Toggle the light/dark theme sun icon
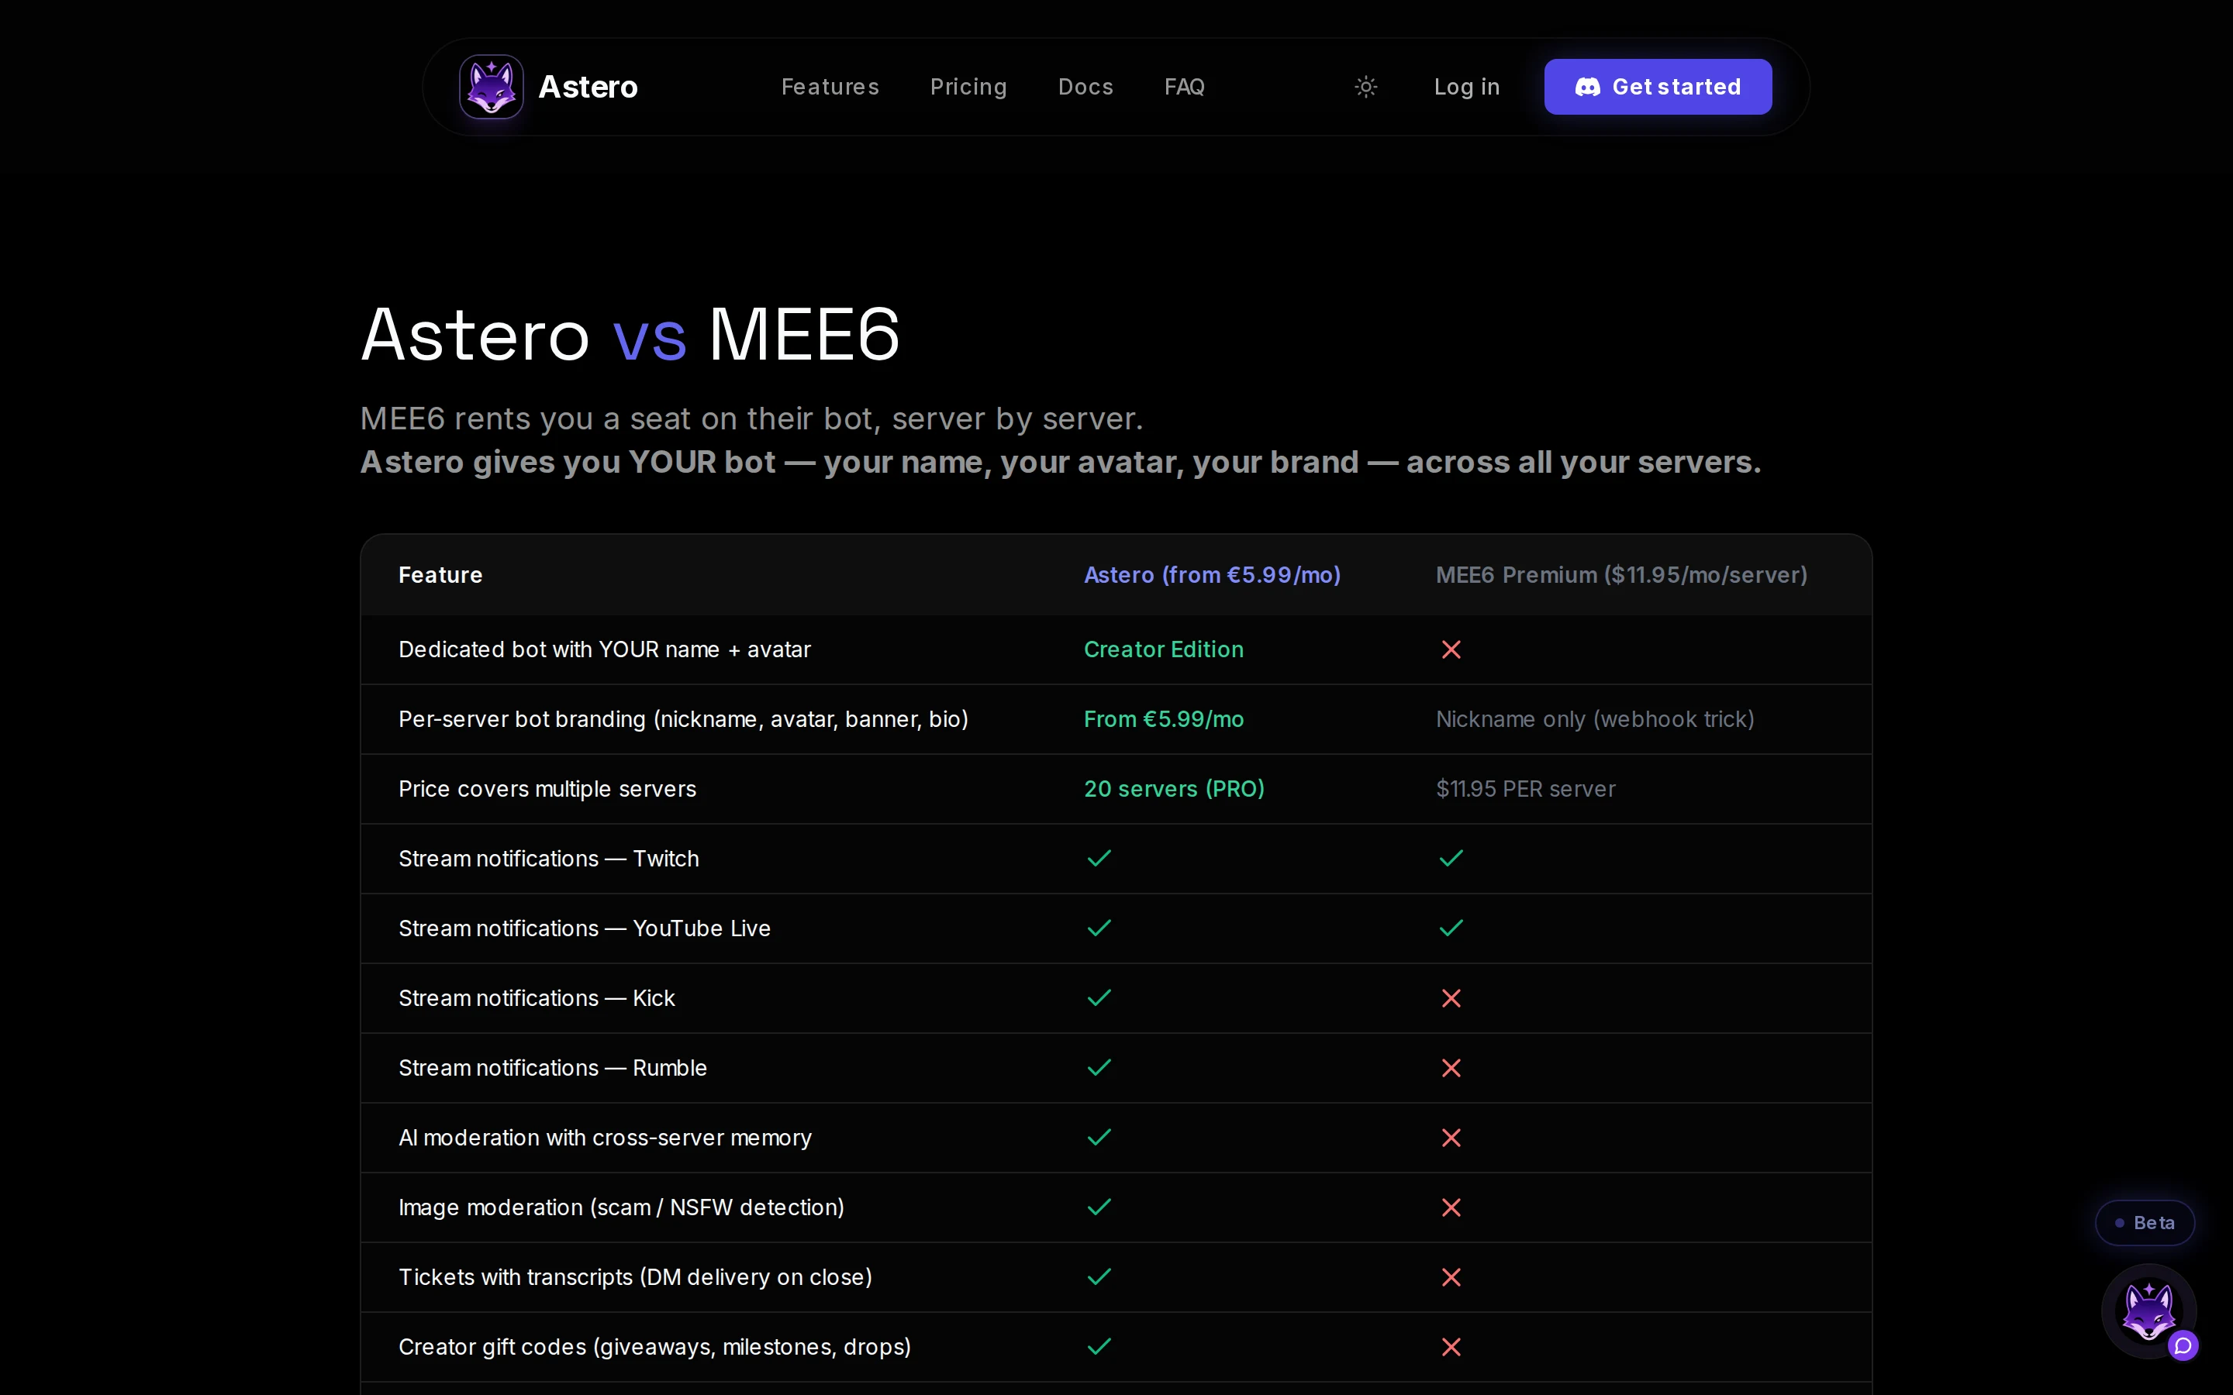Screen dimensions: 2233x1395 click(x=1365, y=87)
